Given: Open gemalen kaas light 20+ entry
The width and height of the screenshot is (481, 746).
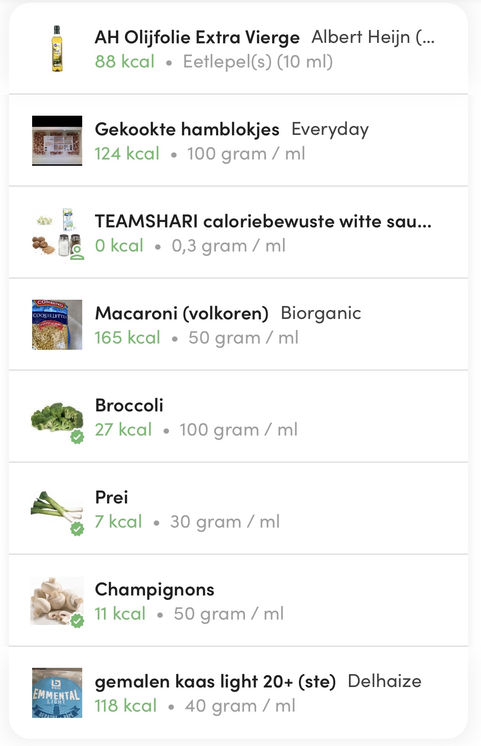Looking at the screenshot, I should pyautogui.click(x=215, y=682).
